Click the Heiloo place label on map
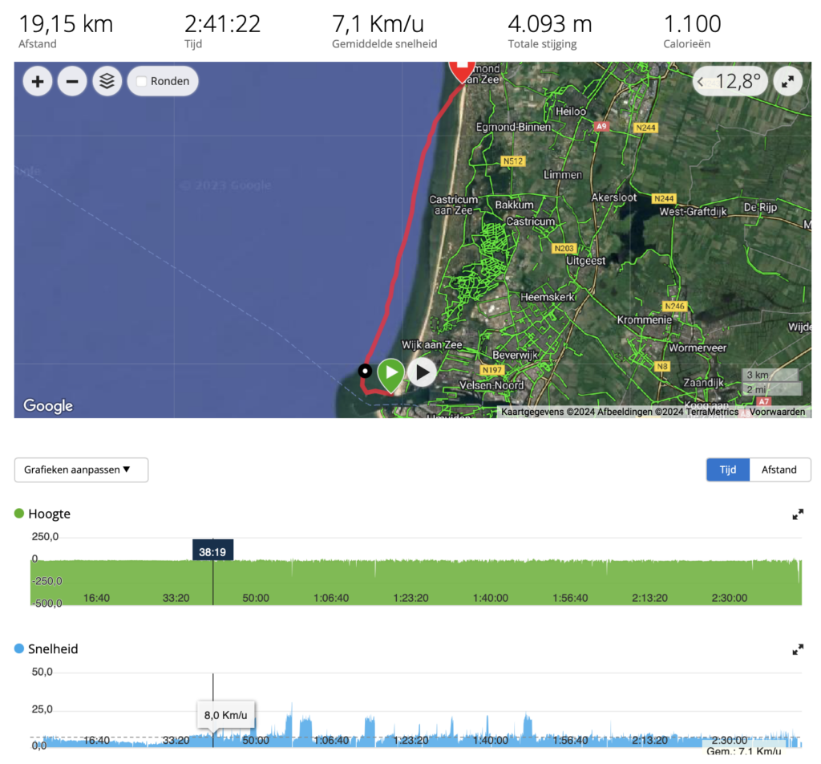 (x=571, y=111)
